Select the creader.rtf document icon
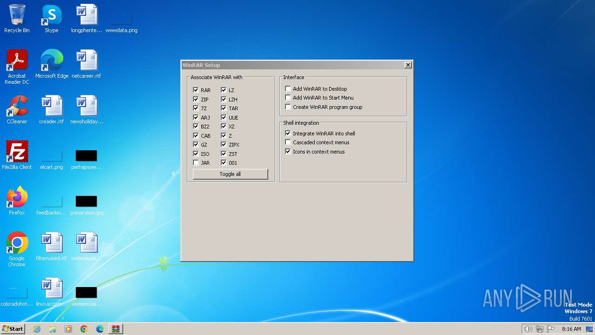Screen dimensions: 595x335 click(x=52, y=110)
